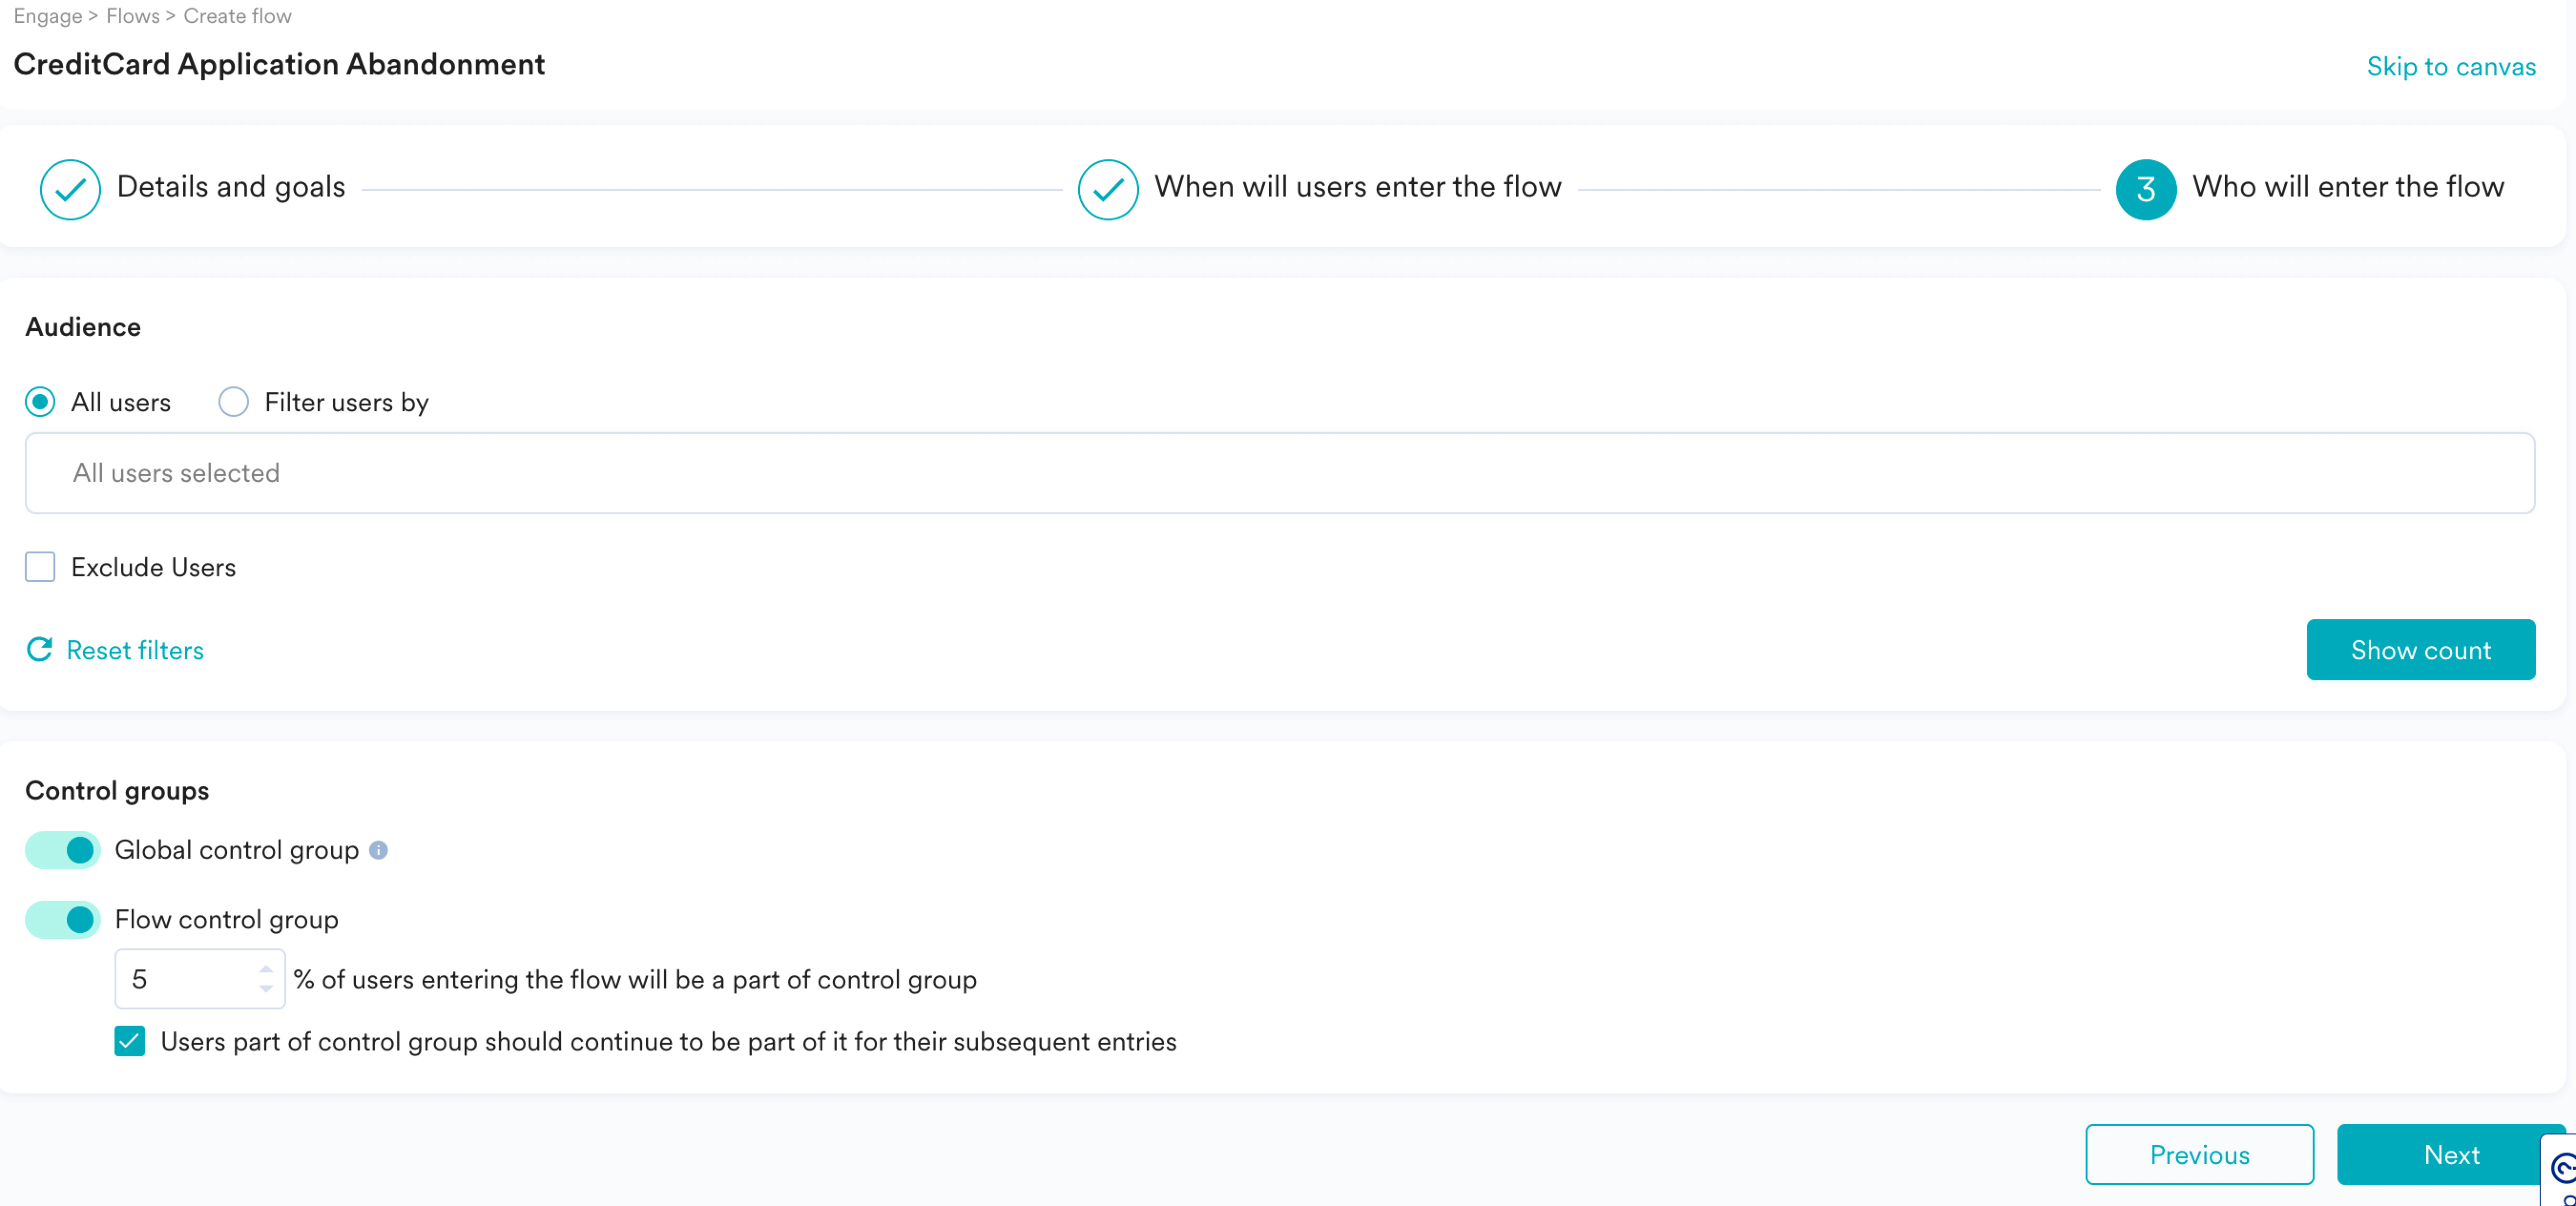Go to Flows in the breadcrumb
2576x1206 pixels.
[x=132, y=16]
